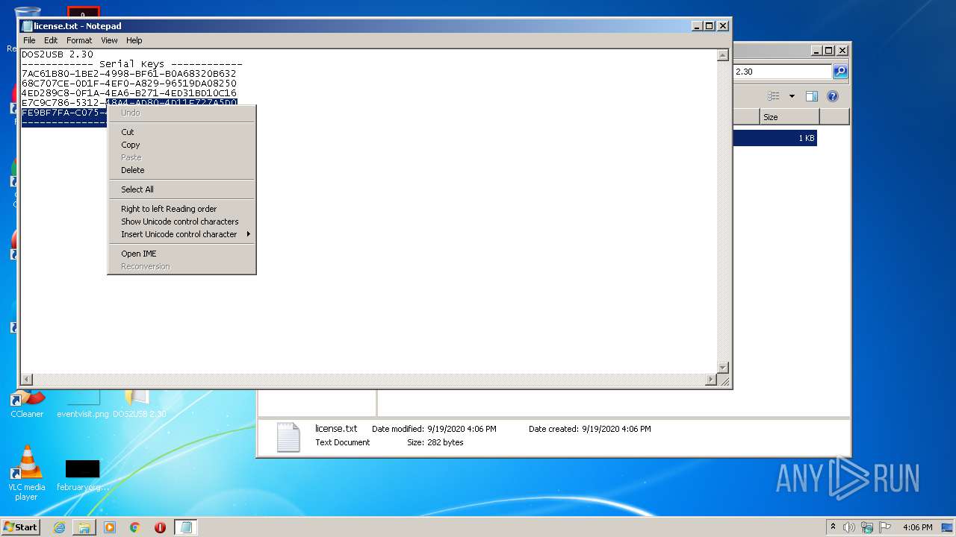Click the horizontal scrollbar right arrow in Notepad
This screenshot has height=537, width=956.
click(711, 380)
